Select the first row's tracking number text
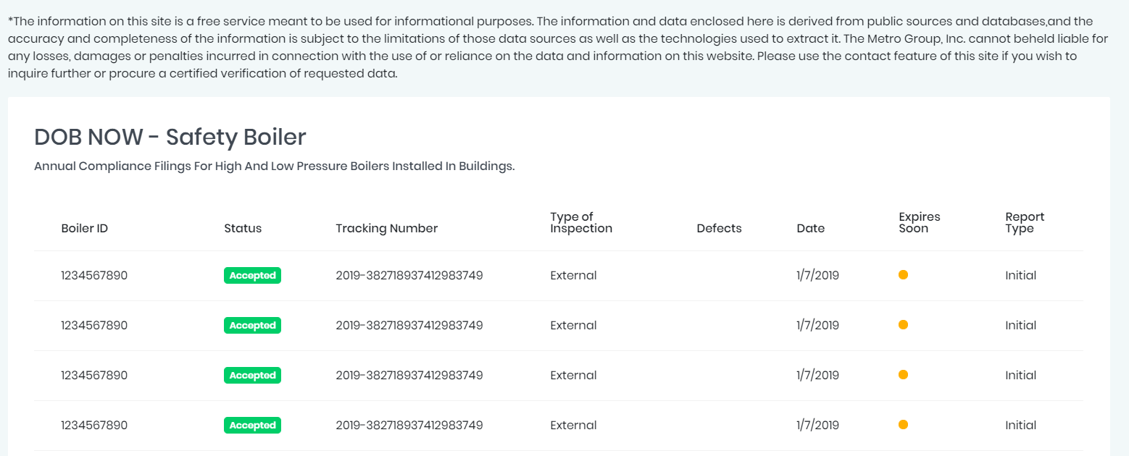 point(409,276)
